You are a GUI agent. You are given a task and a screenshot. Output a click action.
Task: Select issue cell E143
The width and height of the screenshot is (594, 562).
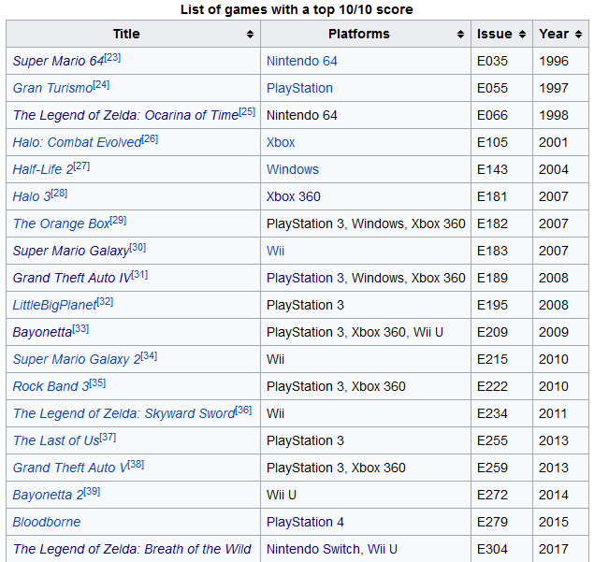(502, 169)
